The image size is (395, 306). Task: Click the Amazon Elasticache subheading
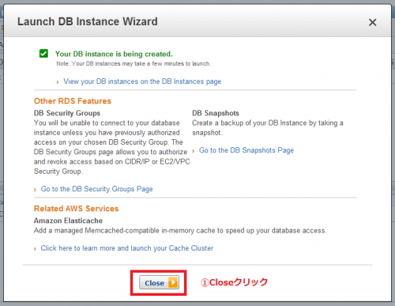click(x=68, y=221)
